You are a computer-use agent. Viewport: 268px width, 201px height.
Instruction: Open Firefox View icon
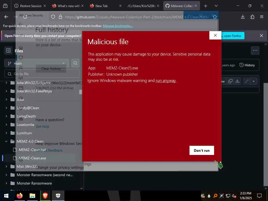click(x=5, y=6)
